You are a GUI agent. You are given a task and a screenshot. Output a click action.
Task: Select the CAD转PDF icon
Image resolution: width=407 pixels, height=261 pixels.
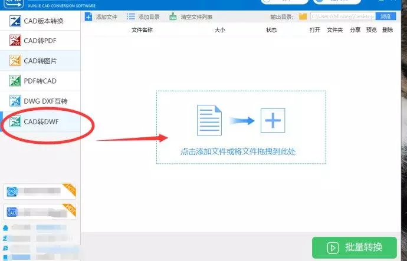[x=15, y=41]
